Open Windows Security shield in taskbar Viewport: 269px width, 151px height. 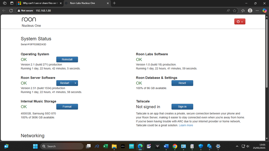[201, 146]
